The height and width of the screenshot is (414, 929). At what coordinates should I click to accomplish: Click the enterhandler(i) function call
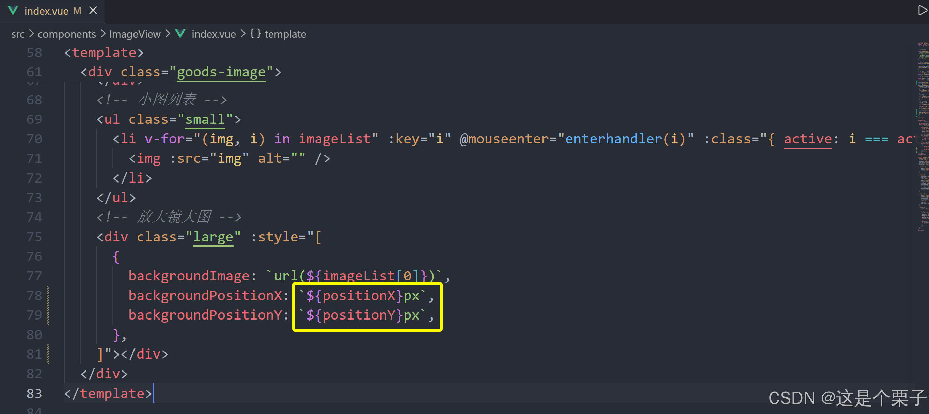(625, 139)
